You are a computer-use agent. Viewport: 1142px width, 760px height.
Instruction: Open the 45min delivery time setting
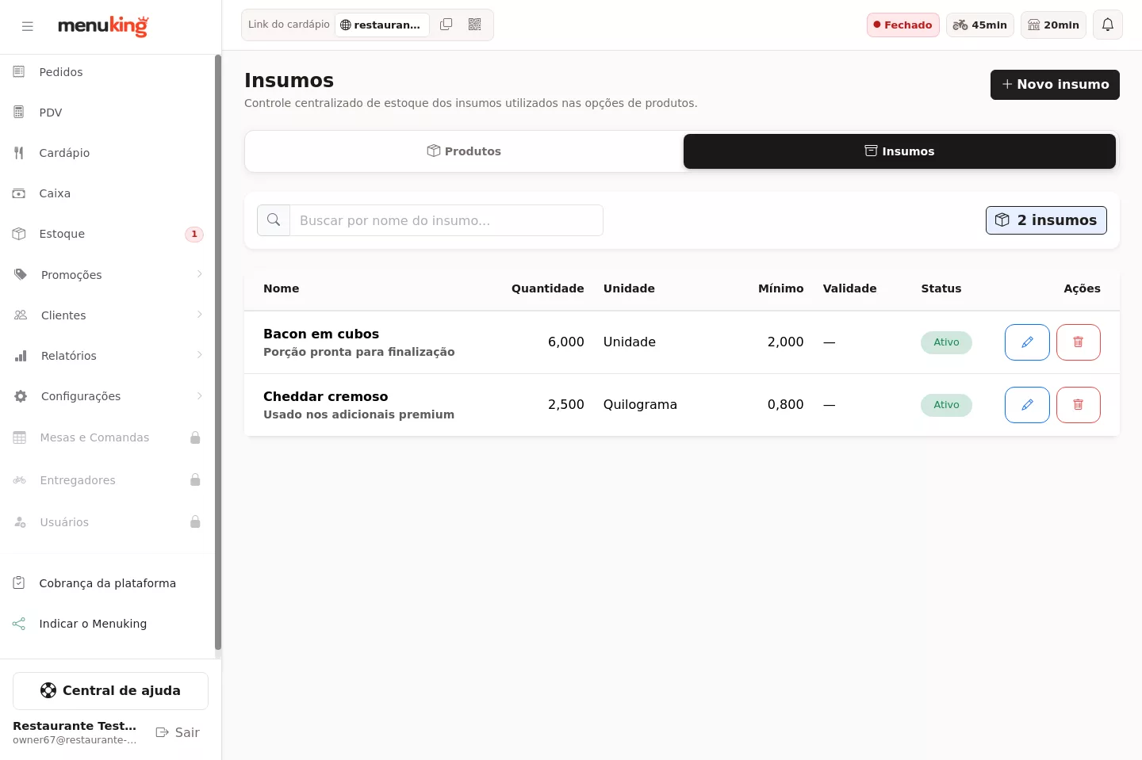pos(980,25)
